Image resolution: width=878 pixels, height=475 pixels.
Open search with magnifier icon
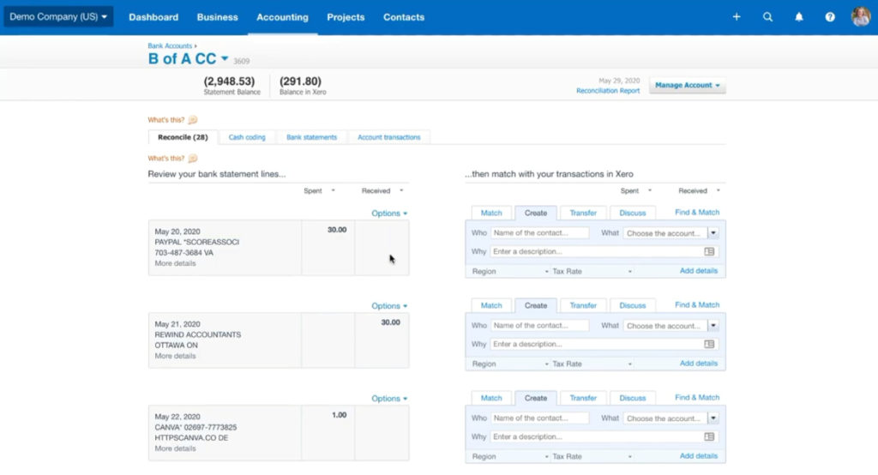[767, 17]
